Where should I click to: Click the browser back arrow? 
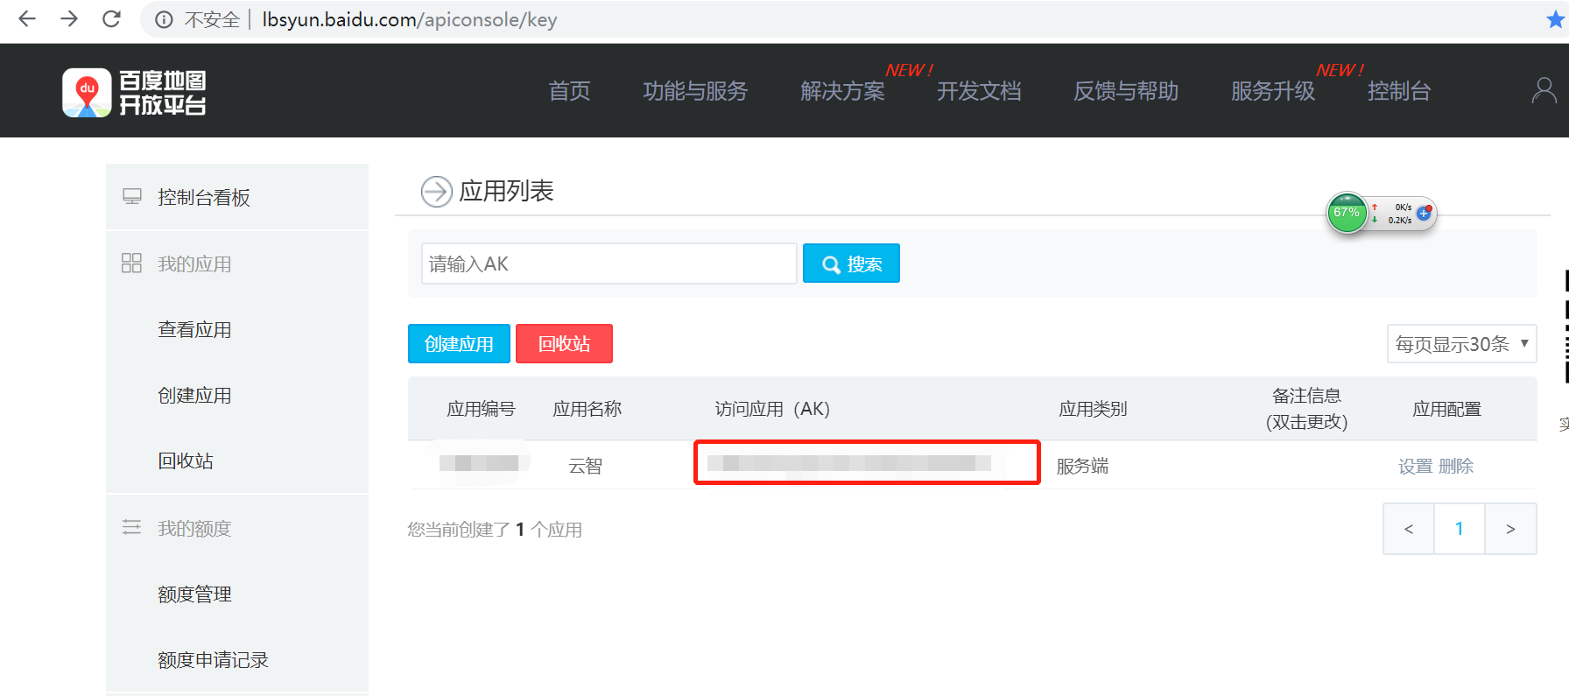pos(27,18)
